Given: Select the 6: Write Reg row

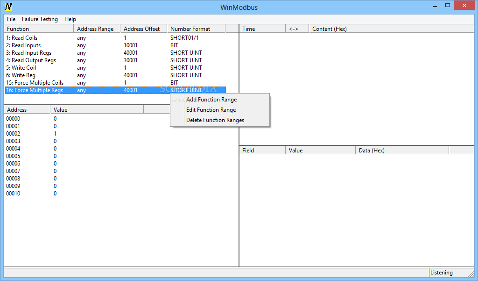Looking at the screenshot, I should click(115, 75).
